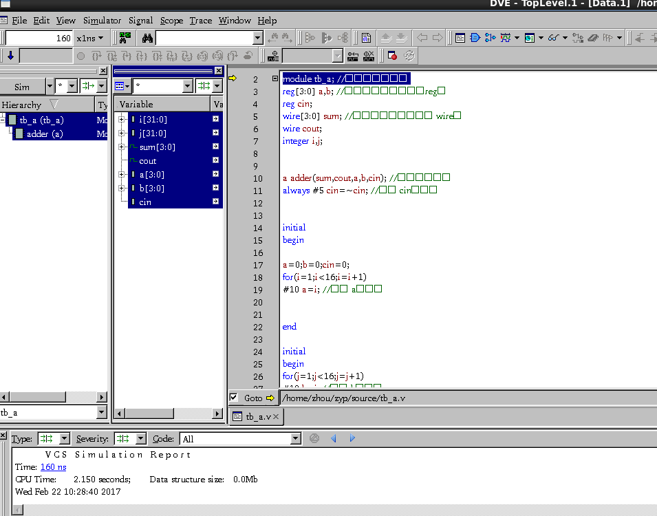Viewport: 657px width, 516px height.
Task: Open a new Source view window icon
Action: tap(460, 38)
